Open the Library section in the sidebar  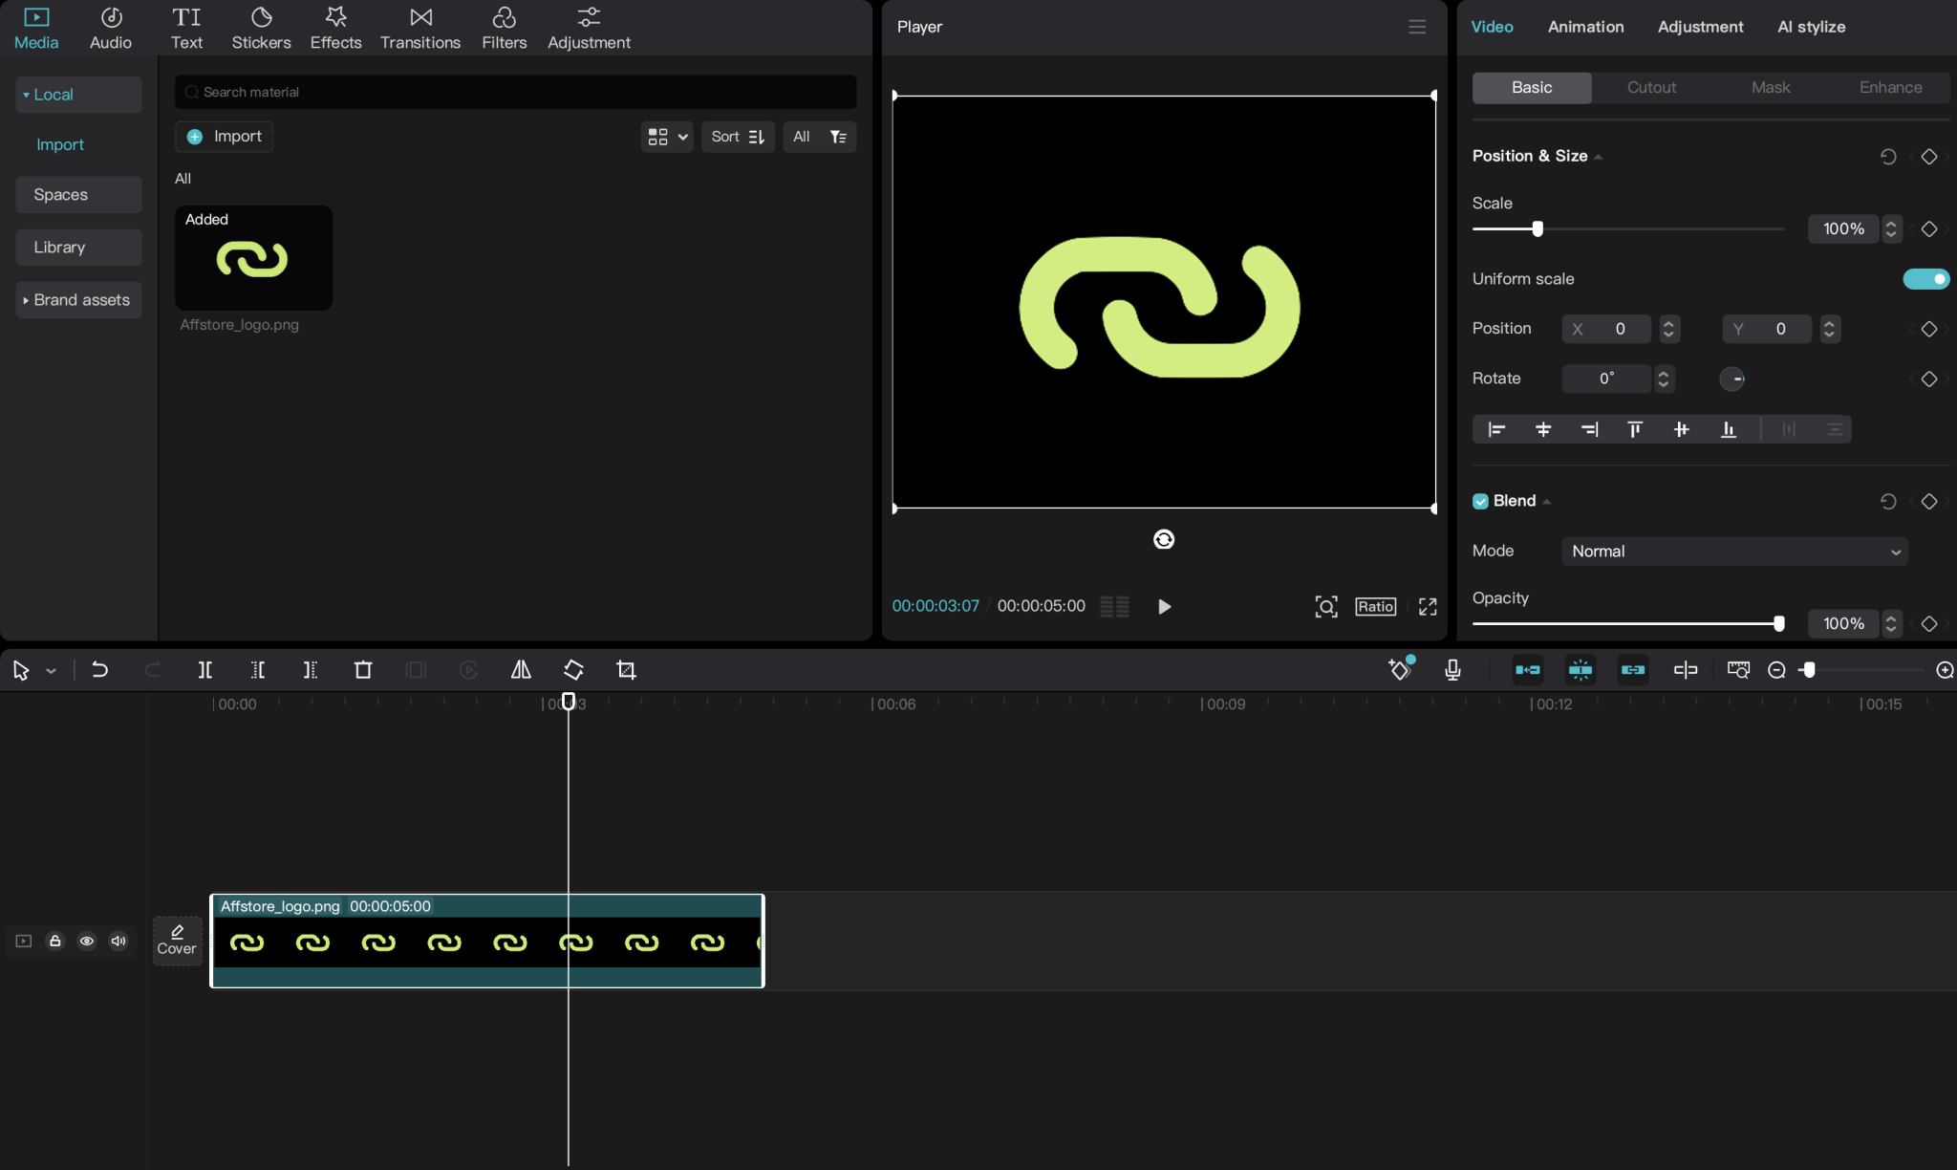(x=61, y=247)
